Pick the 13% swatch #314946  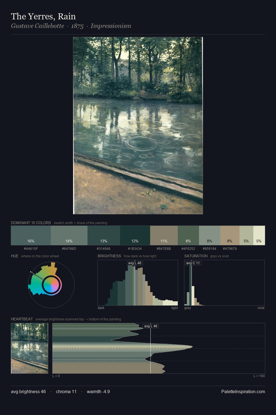pyautogui.click(x=104, y=235)
